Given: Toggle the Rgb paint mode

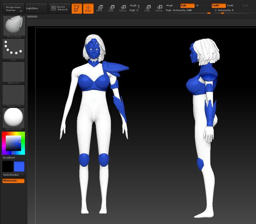Looking at the screenshot, I should coord(187,5).
